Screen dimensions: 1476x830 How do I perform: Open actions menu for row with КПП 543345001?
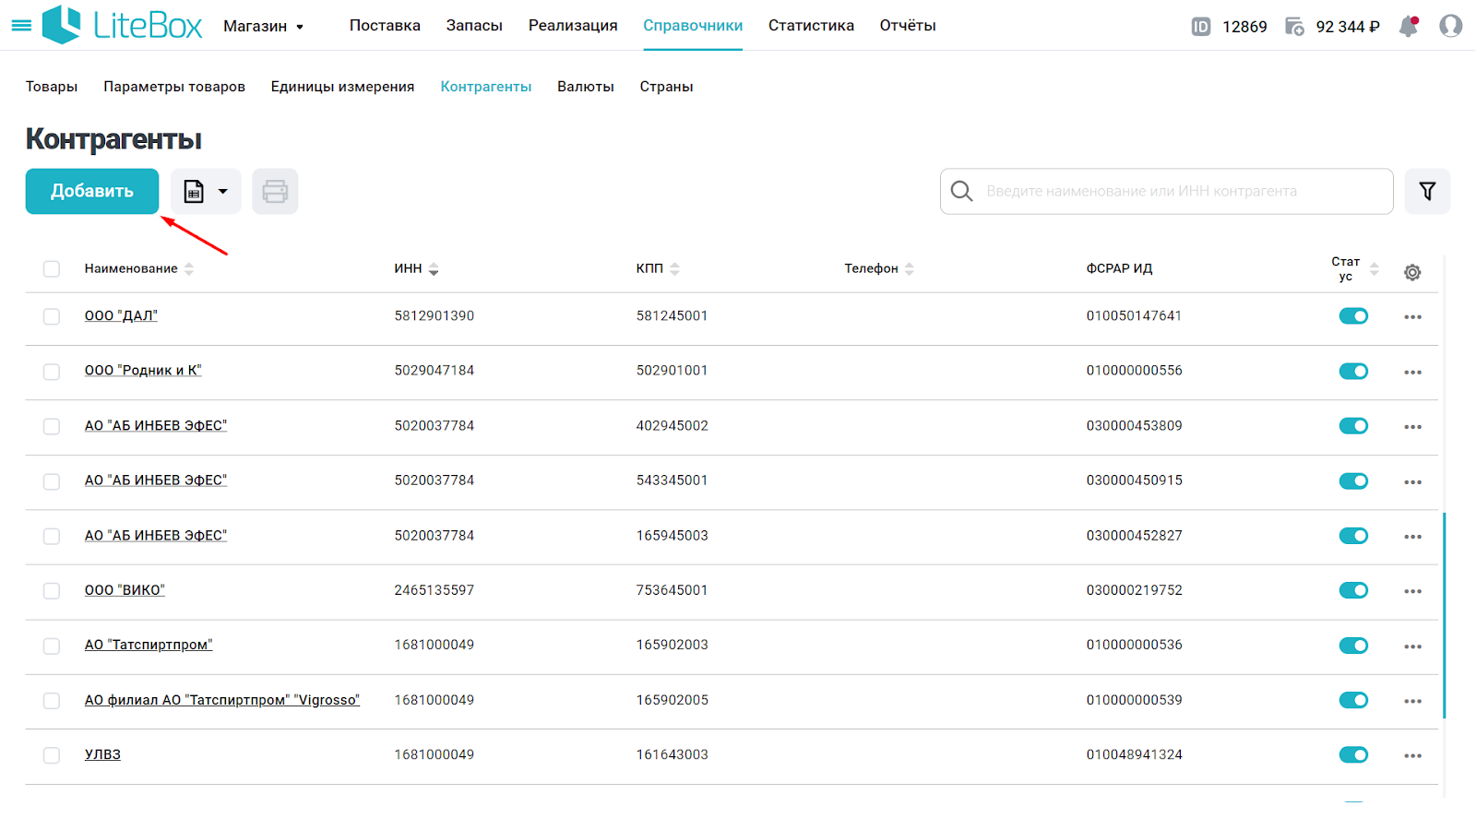tap(1412, 481)
